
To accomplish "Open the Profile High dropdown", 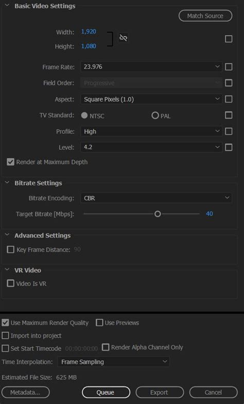I will tap(151, 131).
